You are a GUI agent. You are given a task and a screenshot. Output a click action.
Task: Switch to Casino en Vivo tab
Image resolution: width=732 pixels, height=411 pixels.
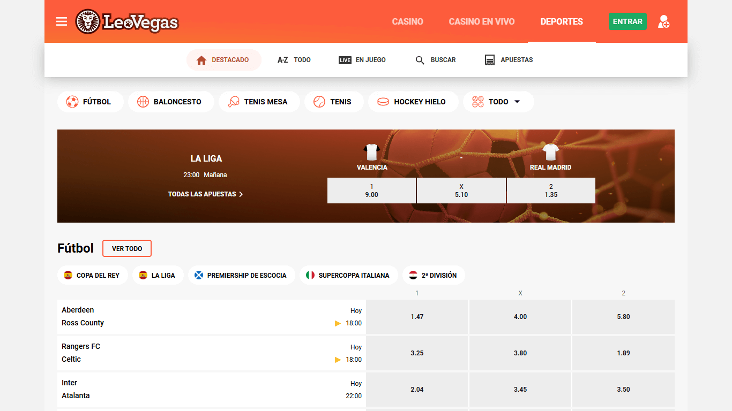481,21
